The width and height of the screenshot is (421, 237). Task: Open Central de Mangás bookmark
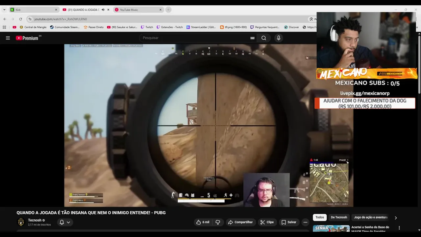tap(33, 27)
